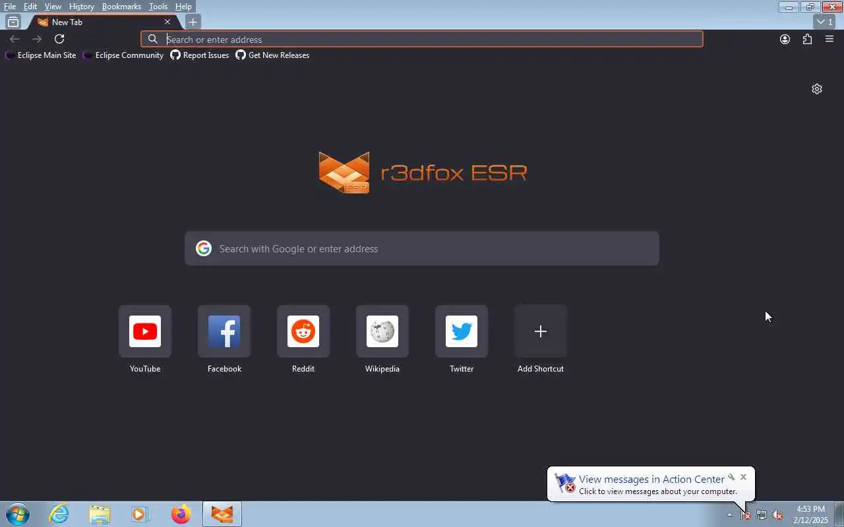This screenshot has width=844, height=527.
Task: Close the New Tab tab
Action: [x=167, y=22]
